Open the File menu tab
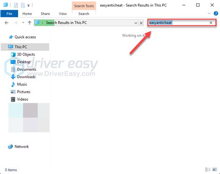The width and height of the screenshot is (220, 174). (x=9, y=13)
